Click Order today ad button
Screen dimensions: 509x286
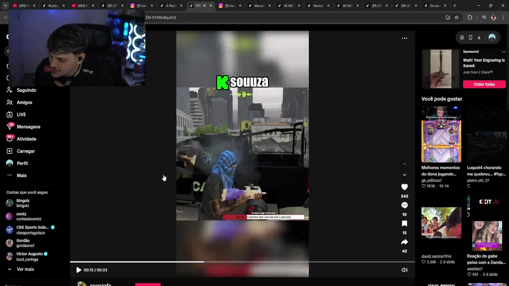click(484, 84)
